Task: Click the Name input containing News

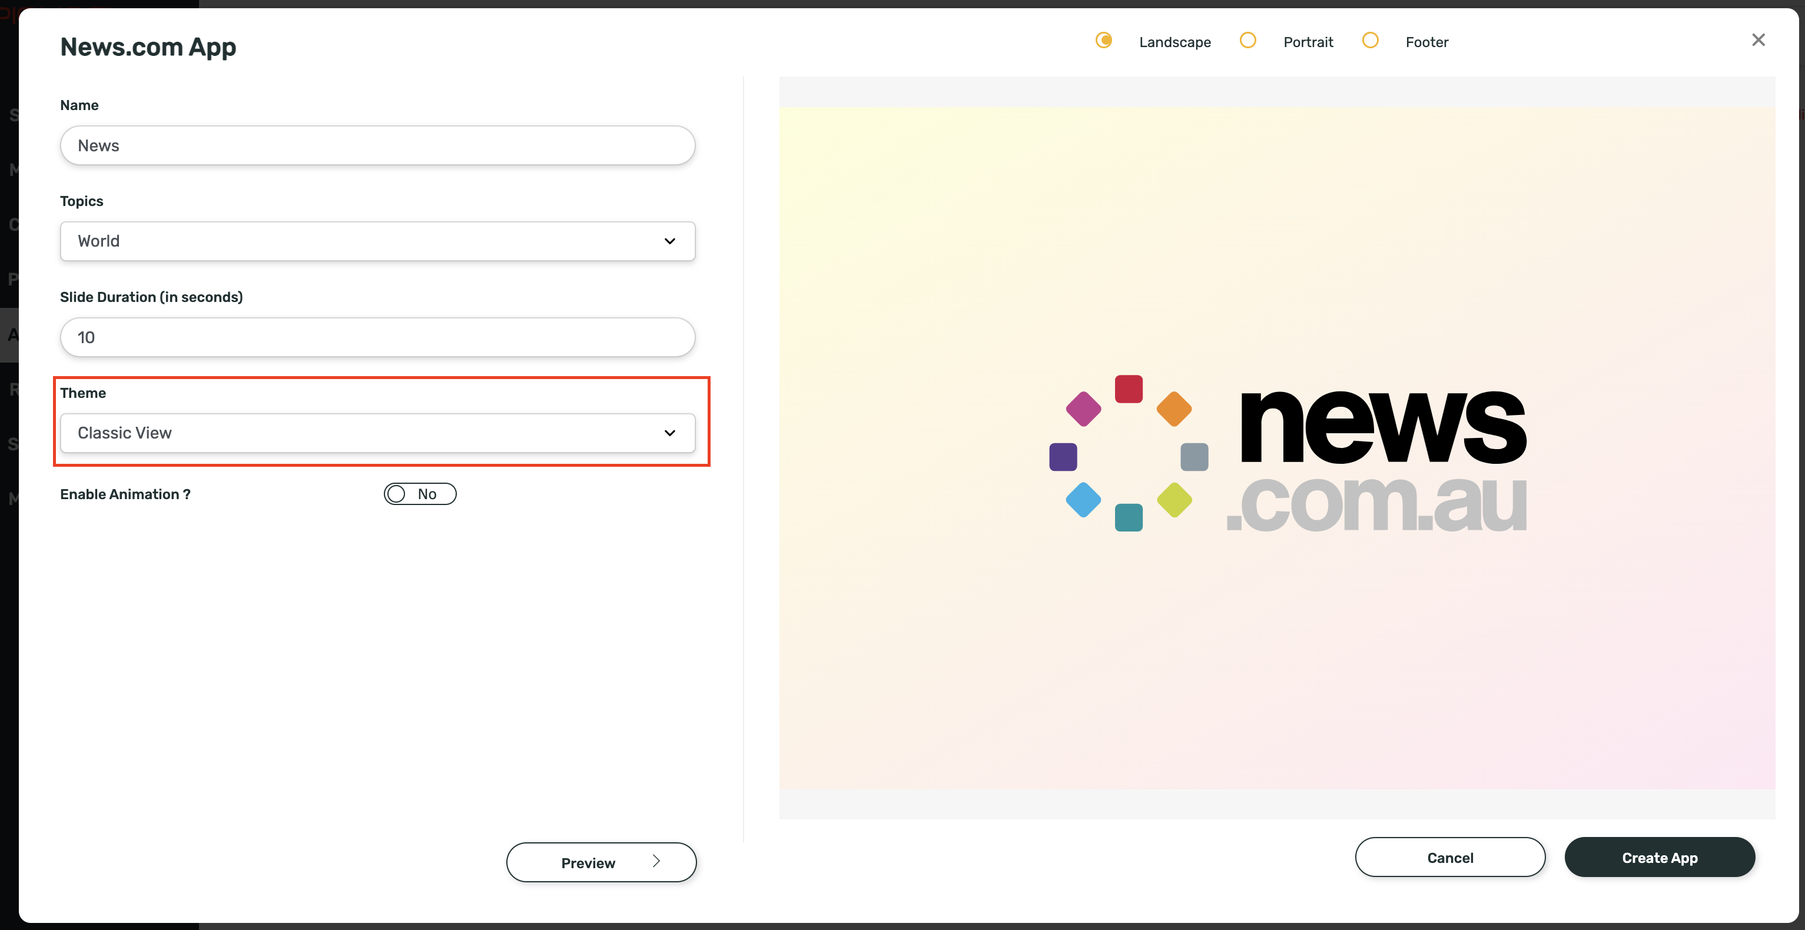Action: [x=377, y=145]
